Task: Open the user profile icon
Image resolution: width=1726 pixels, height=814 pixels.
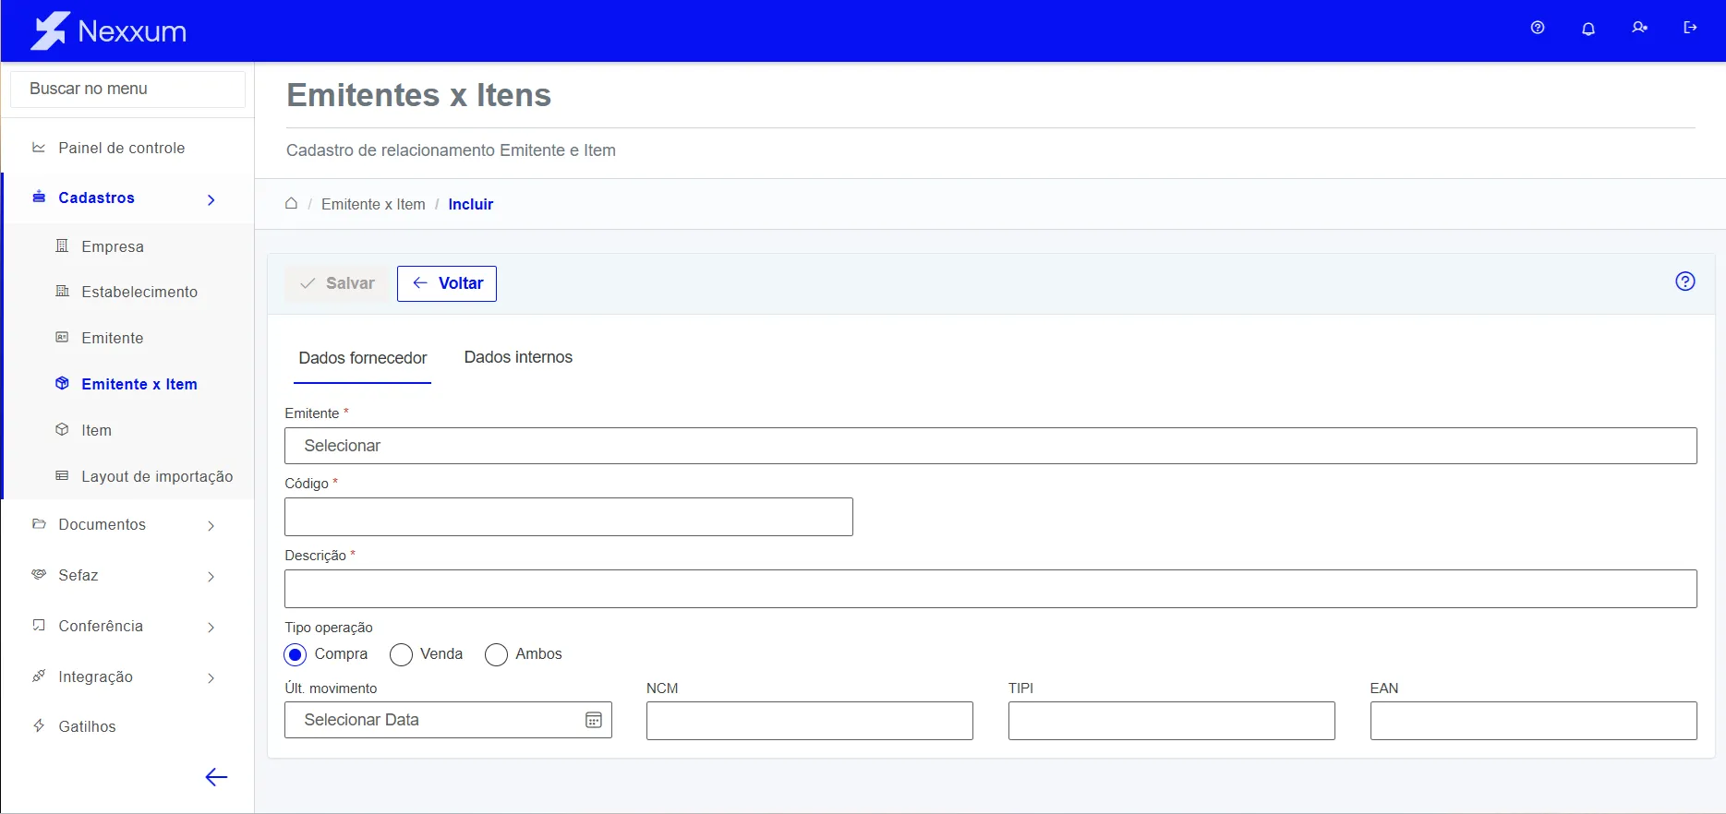Action: coord(1639,28)
